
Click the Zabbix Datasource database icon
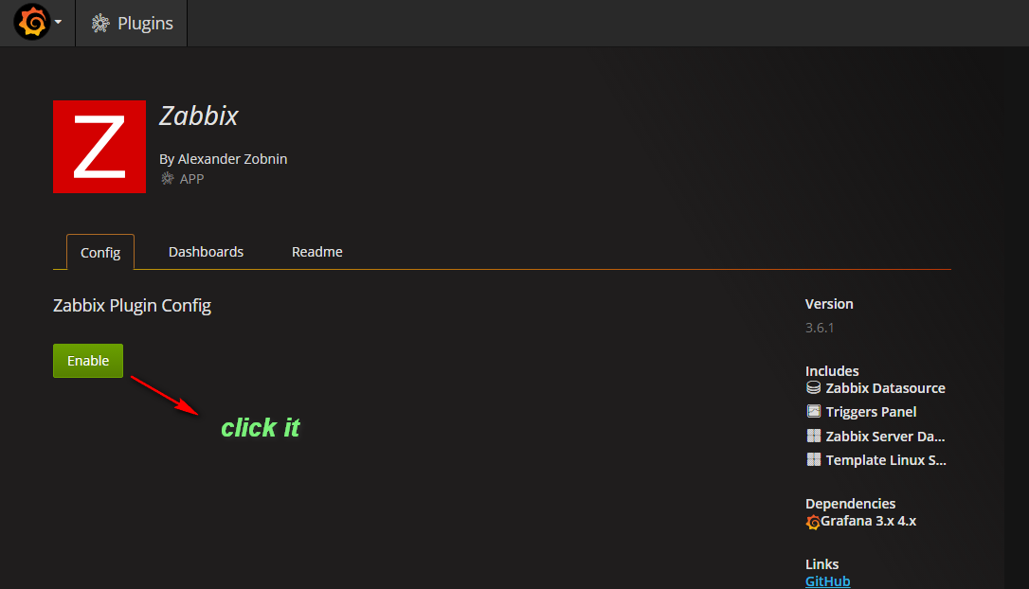pos(813,387)
